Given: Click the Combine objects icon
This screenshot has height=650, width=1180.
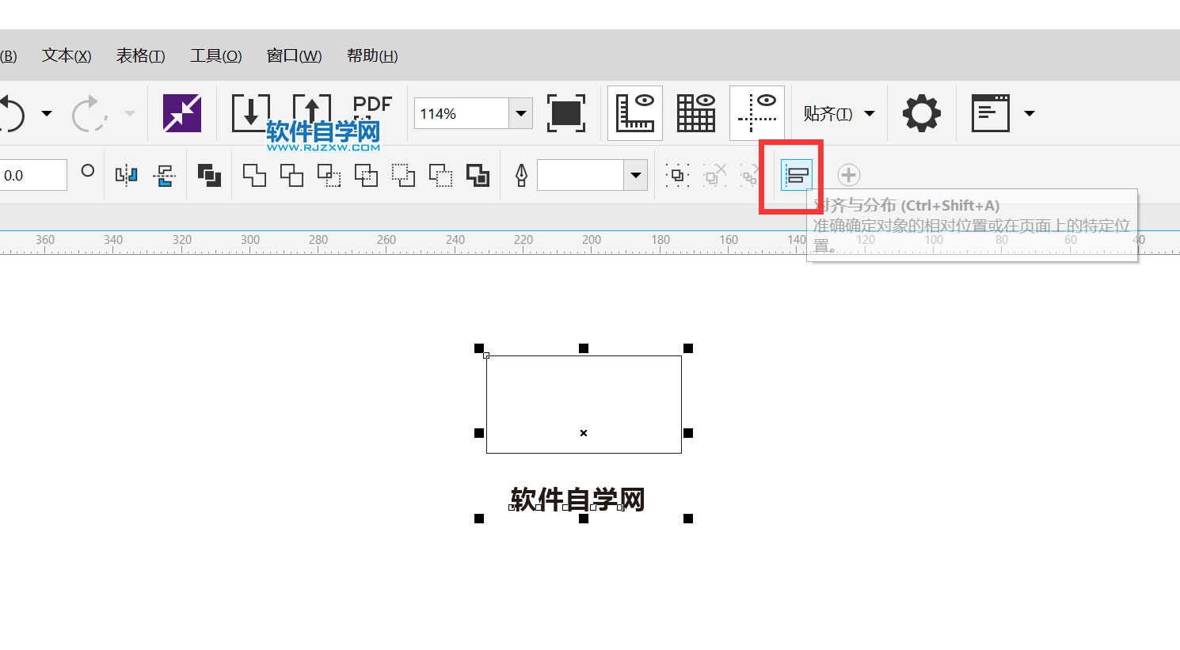Looking at the screenshot, I should click(208, 175).
